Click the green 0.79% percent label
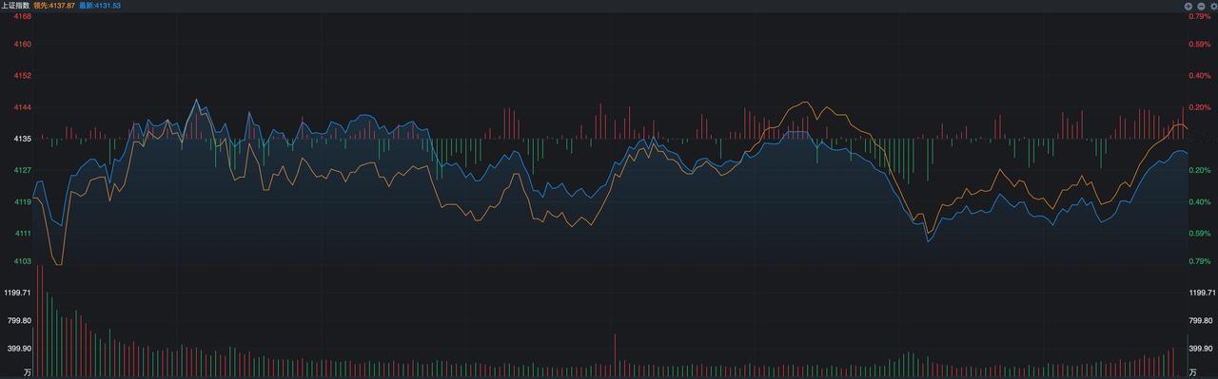 coord(1199,261)
